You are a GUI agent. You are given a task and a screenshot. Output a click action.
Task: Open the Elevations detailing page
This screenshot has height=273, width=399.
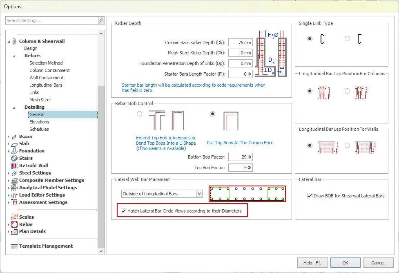tap(39, 122)
